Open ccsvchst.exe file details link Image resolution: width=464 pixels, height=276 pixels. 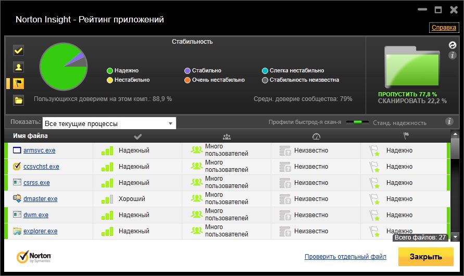(41, 167)
